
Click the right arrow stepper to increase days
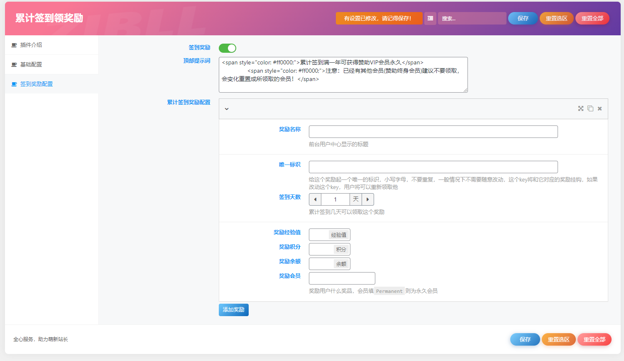[367, 199]
